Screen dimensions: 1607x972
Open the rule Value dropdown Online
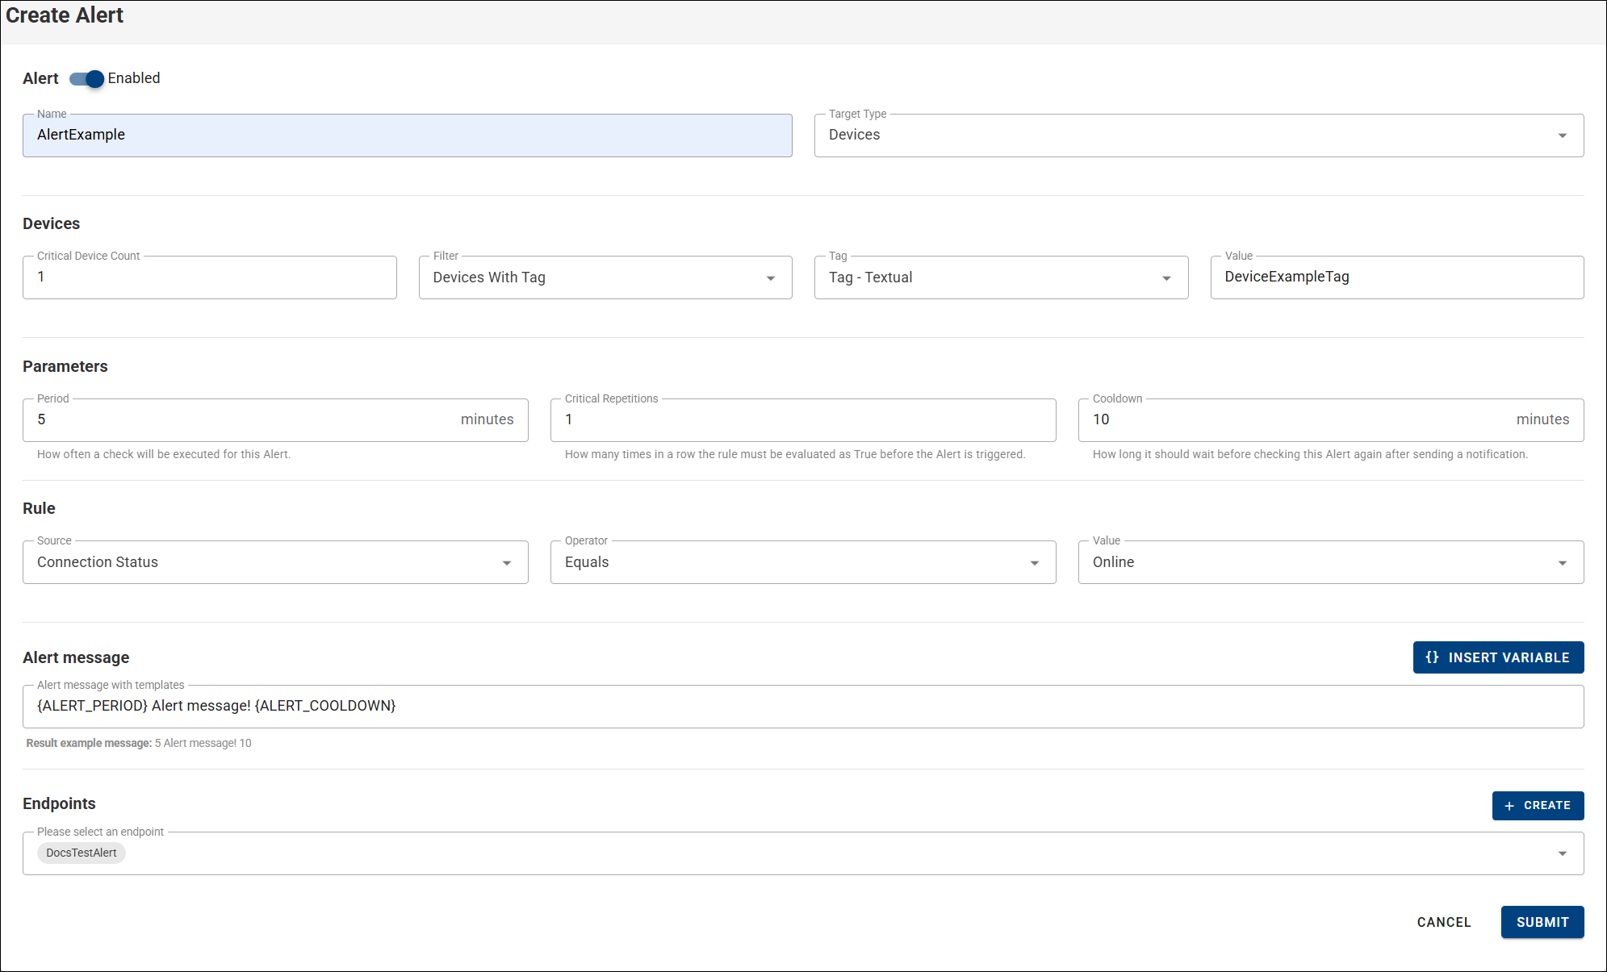pos(1331,562)
